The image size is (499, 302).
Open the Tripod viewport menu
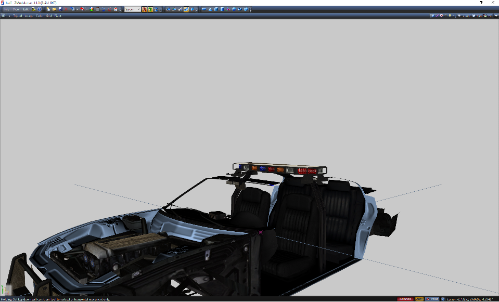18,16
